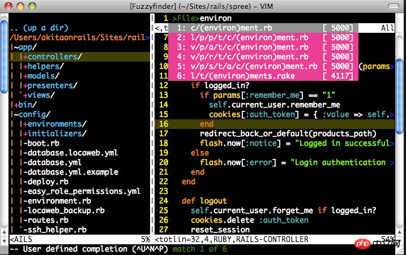
Task: Select completion 6: l/t/(environ)ments.rake
Action: (263, 76)
